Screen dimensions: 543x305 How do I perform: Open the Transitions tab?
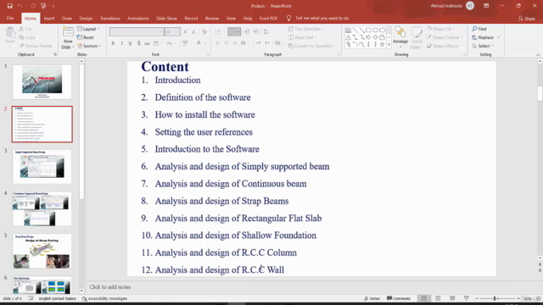pos(109,19)
